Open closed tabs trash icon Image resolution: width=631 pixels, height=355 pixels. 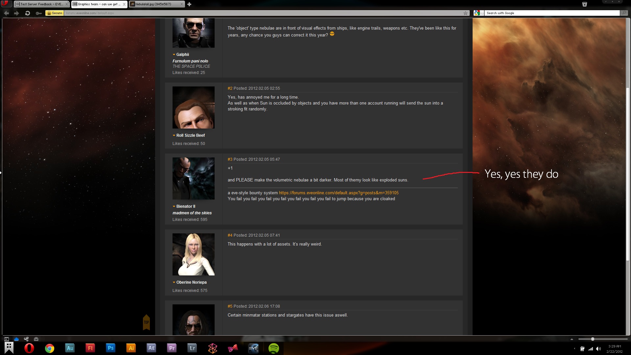point(584,4)
